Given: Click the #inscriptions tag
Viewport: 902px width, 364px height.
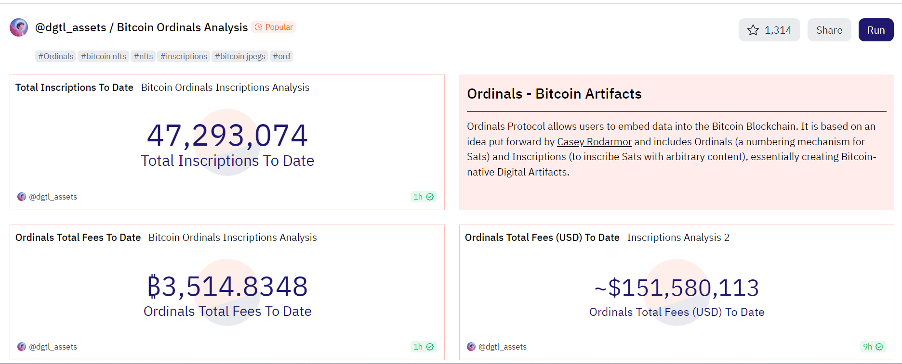Looking at the screenshot, I should 183,56.
